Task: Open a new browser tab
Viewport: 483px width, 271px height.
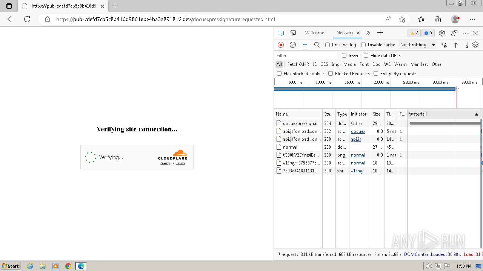Action: (x=115, y=6)
